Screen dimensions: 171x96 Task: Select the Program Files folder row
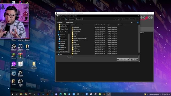[94, 50]
